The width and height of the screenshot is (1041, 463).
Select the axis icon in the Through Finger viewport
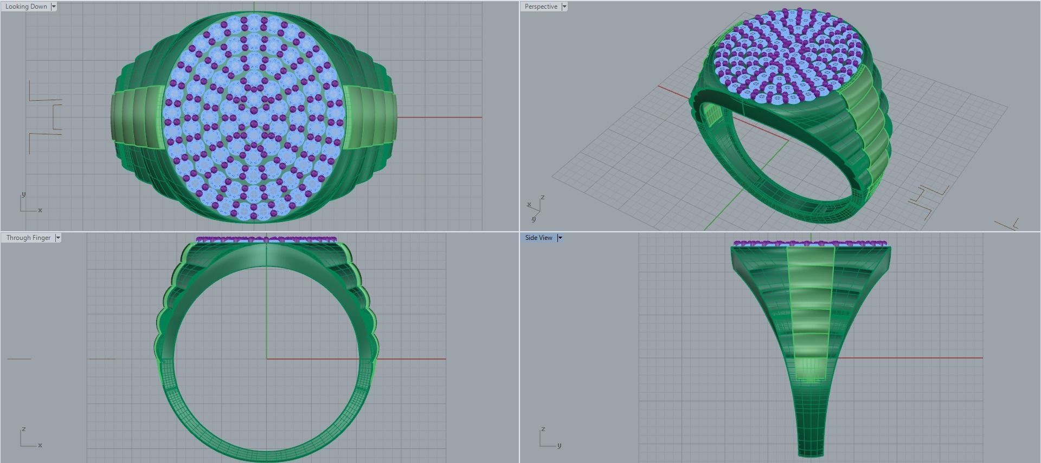click(30, 438)
